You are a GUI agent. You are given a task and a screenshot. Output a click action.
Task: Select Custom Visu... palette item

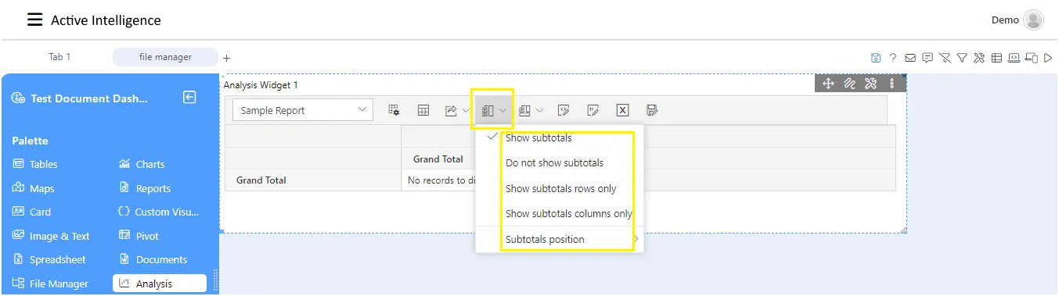point(159,212)
